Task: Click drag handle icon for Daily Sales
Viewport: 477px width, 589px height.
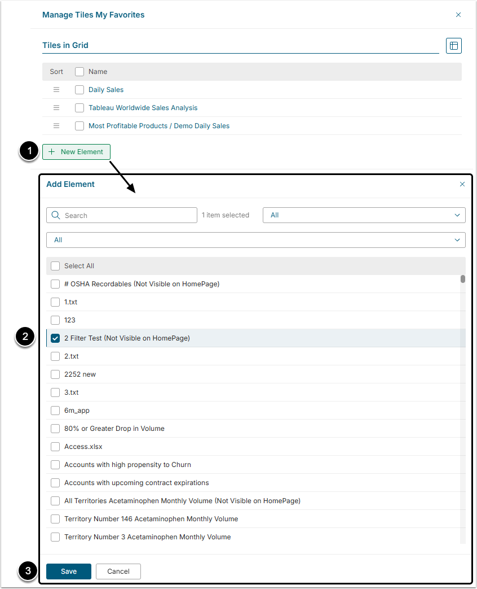Action: coord(56,90)
